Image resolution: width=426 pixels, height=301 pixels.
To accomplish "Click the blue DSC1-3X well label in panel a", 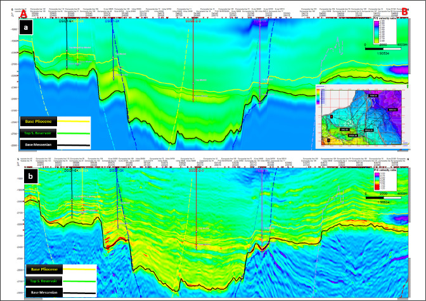I will [x=112, y=21].
